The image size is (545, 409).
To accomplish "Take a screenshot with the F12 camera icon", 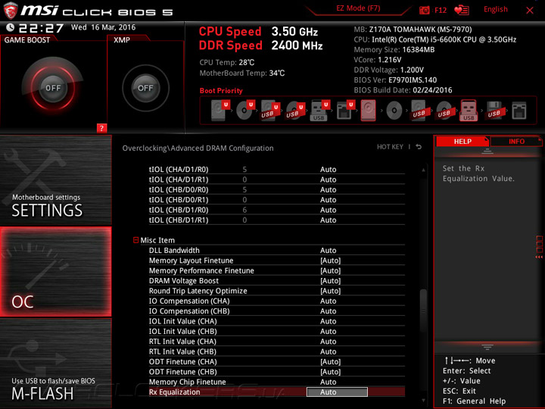I will click(424, 10).
